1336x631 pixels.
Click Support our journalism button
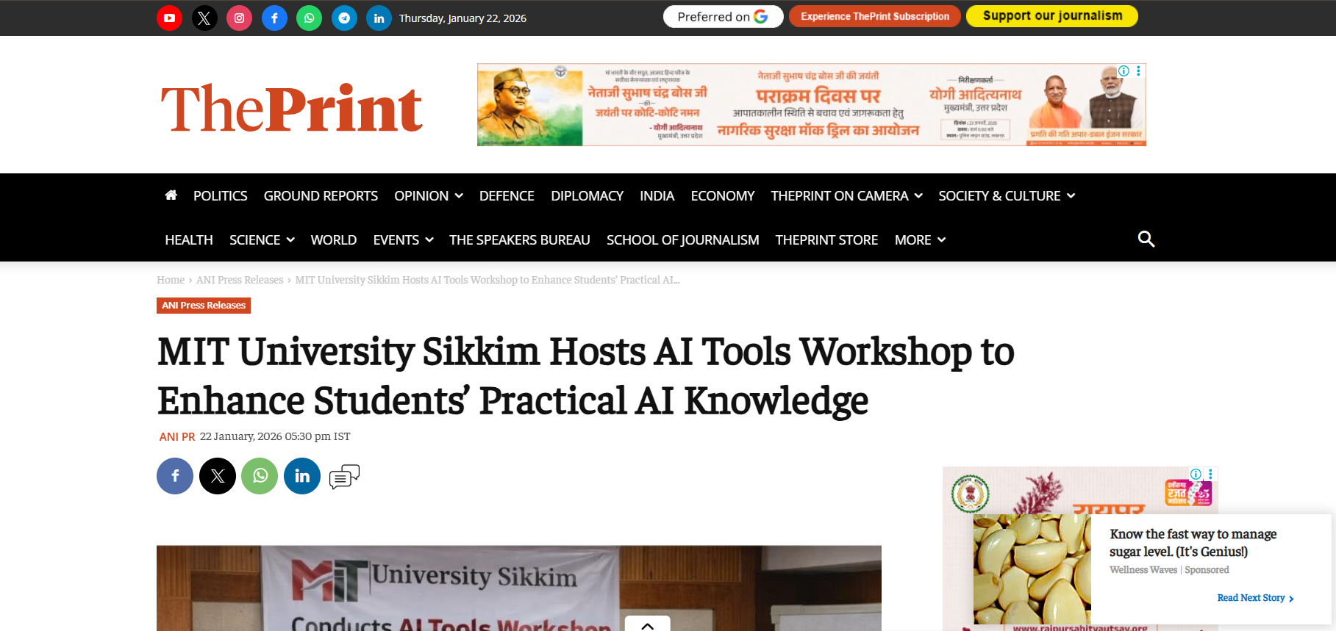[x=1052, y=16]
